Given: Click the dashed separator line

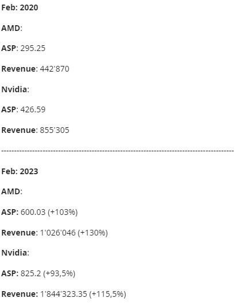Looking at the screenshot, I should click(x=118, y=151).
